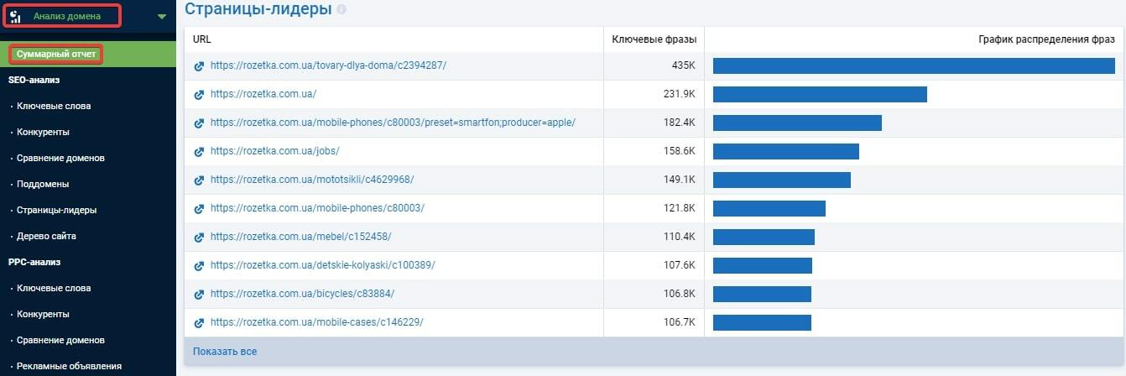Open external link icon for tovary-dlya-doma URL
This screenshot has width=1126, height=376.
coord(199,65)
